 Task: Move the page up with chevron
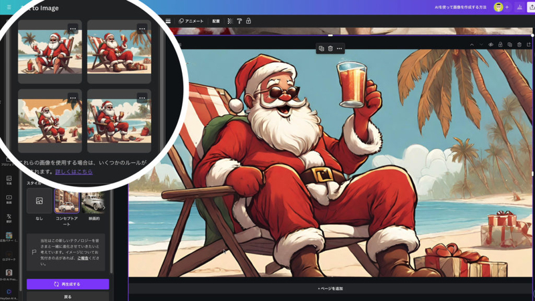[x=471, y=45]
